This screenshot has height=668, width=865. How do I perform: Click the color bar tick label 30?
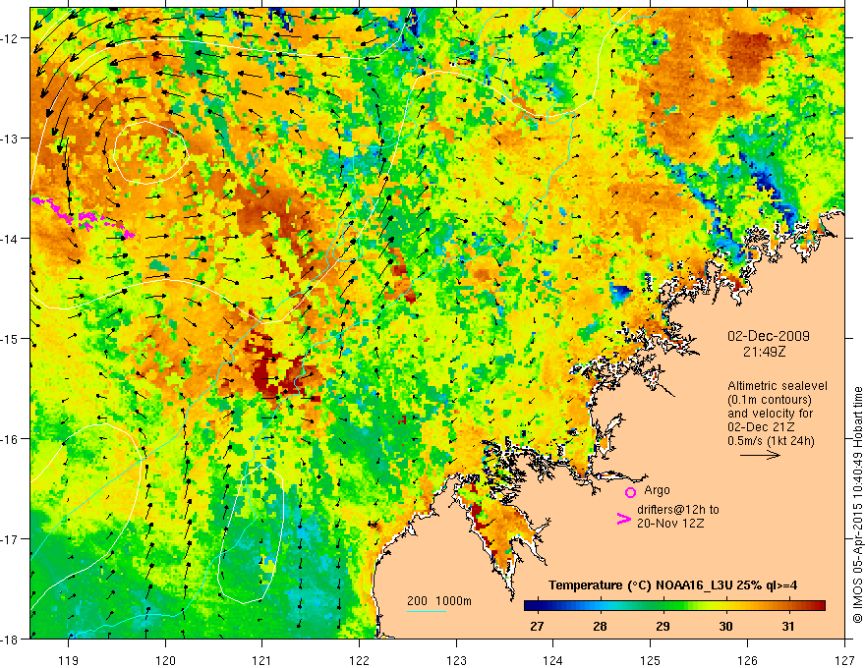[725, 626]
